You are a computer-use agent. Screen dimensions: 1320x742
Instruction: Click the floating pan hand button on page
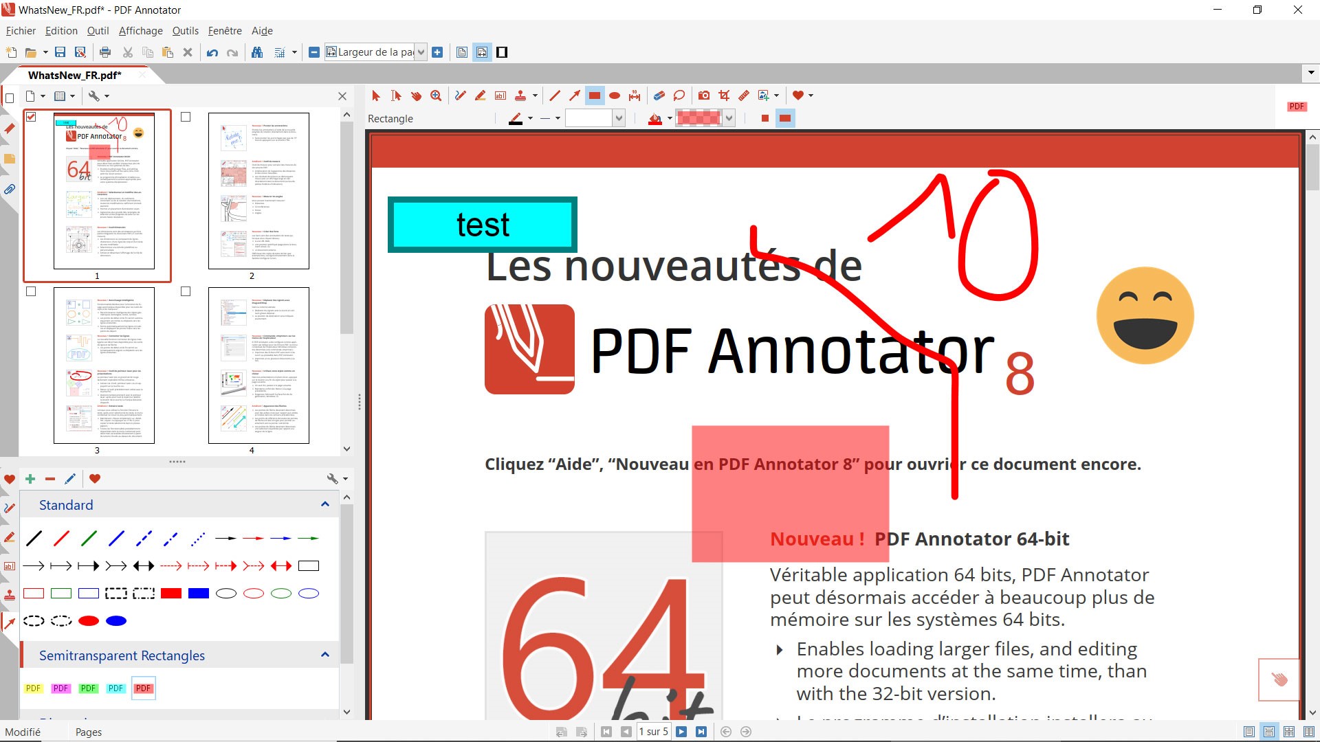(x=1279, y=679)
